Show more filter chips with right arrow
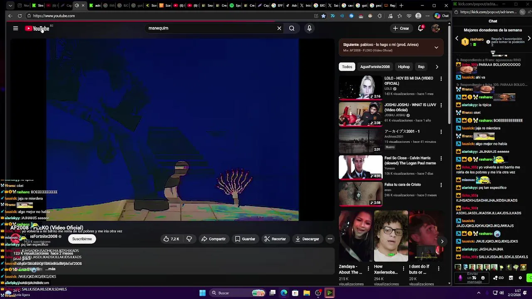532x299 pixels. [x=437, y=67]
